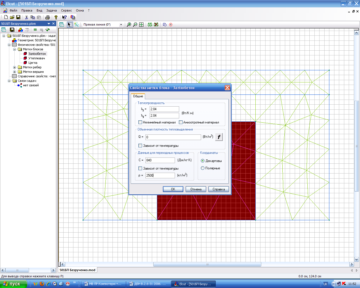Enable the Нелинейный материал checkbox

tap(140, 122)
